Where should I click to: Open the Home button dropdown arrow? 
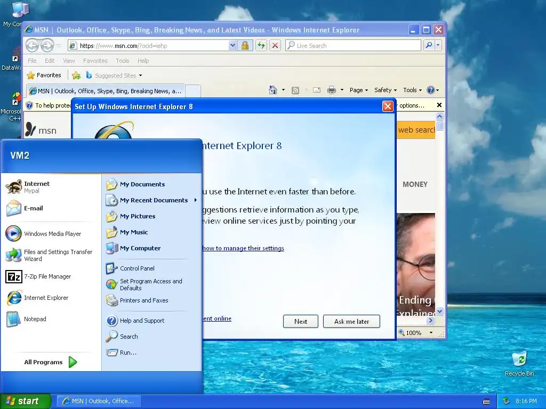click(283, 90)
